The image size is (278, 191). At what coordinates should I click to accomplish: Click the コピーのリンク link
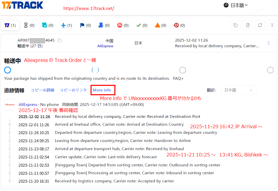(x=73, y=90)
